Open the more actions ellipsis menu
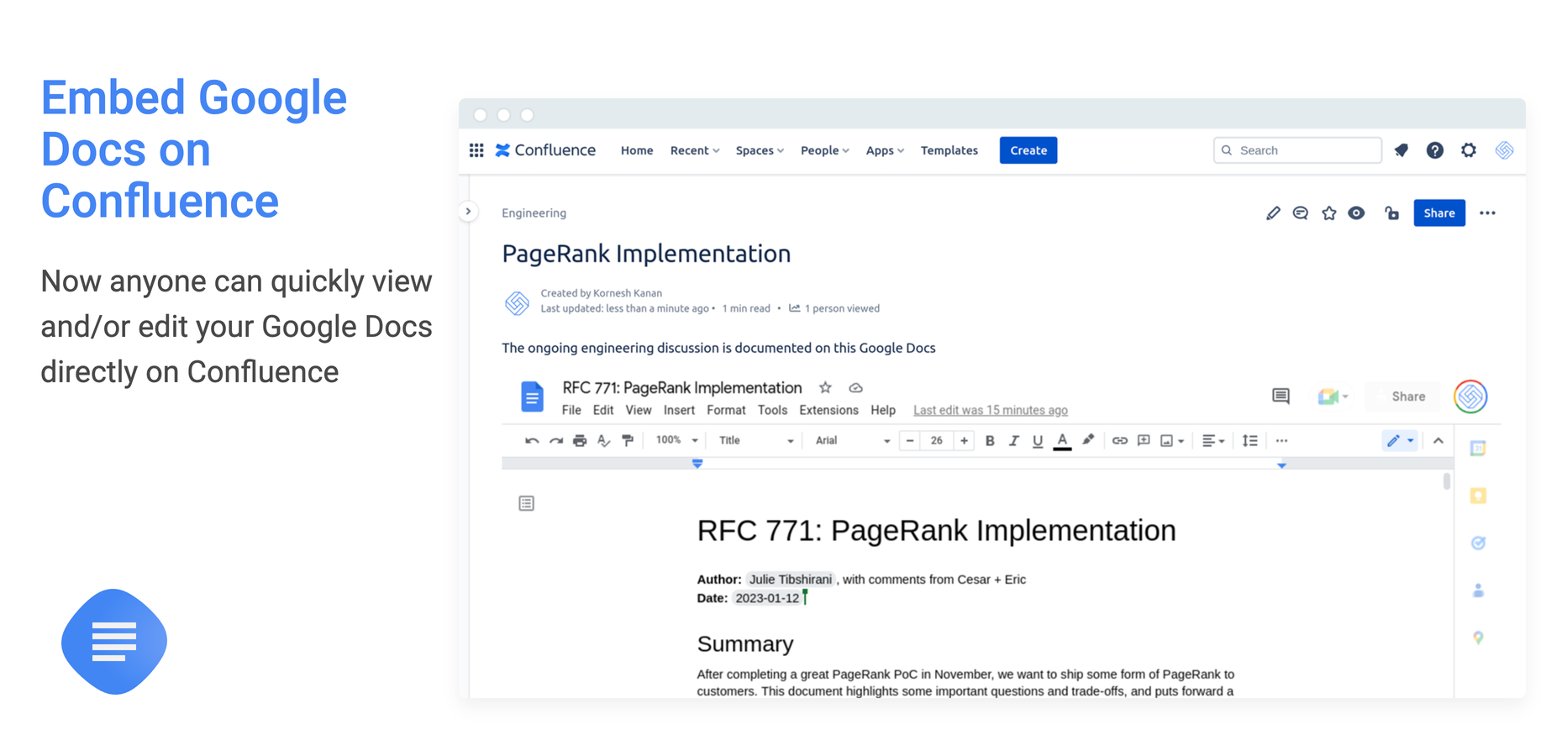The width and height of the screenshot is (1546, 756). [1488, 213]
